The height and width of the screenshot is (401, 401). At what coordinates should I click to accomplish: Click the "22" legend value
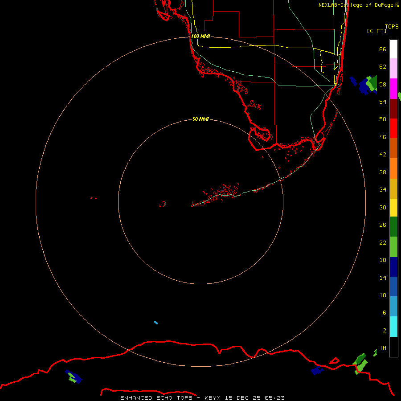pyautogui.click(x=383, y=242)
